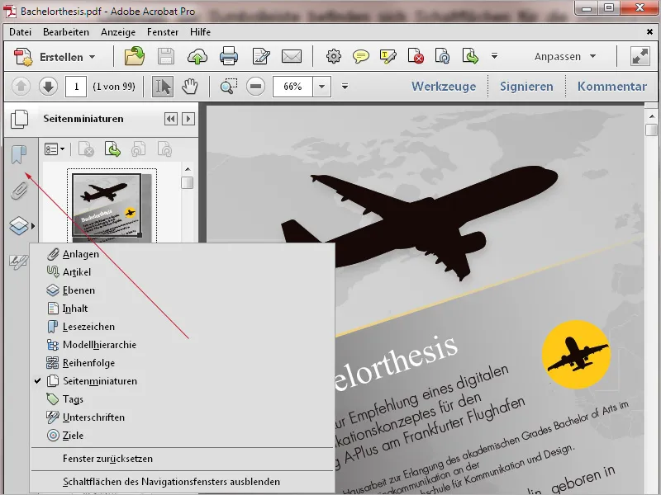Click thumbnail panel scroll up arrow
Image resolution: width=661 pixels, height=495 pixels.
tap(188, 169)
